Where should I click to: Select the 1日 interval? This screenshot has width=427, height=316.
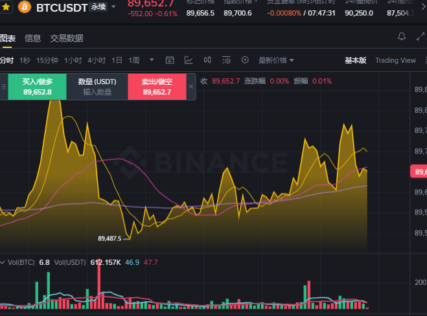coord(117,60)
